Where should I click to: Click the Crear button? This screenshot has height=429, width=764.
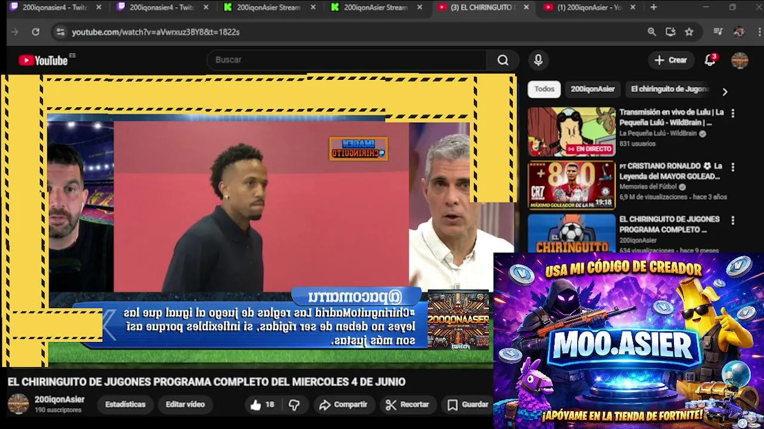pyautogui.click(x=671, y=60)
